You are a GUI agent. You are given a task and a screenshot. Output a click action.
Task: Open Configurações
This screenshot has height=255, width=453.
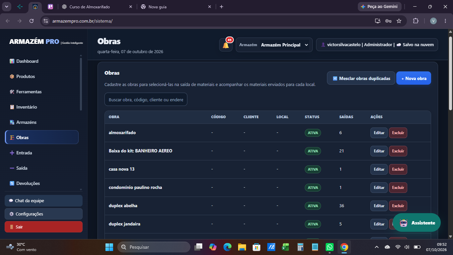pyautogui.click(x=43, y=214)
